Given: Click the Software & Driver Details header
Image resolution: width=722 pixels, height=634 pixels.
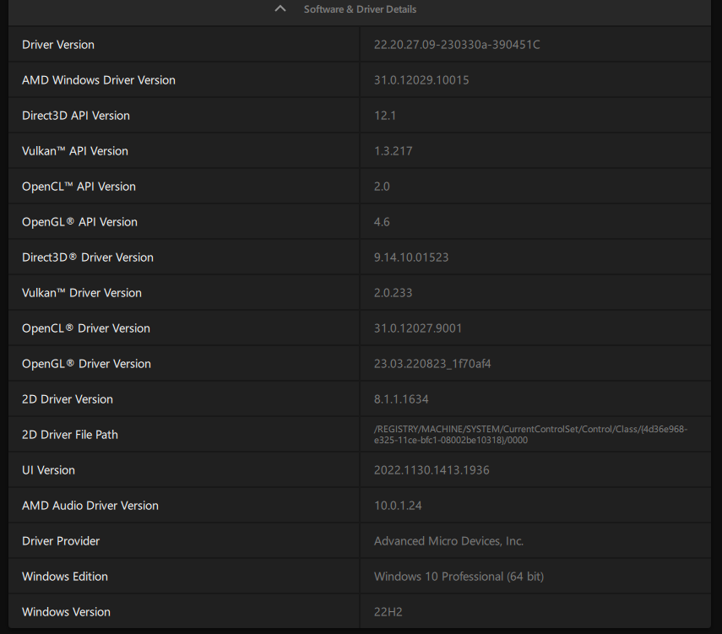Looking at the screenshot, I should pos(360,9).
